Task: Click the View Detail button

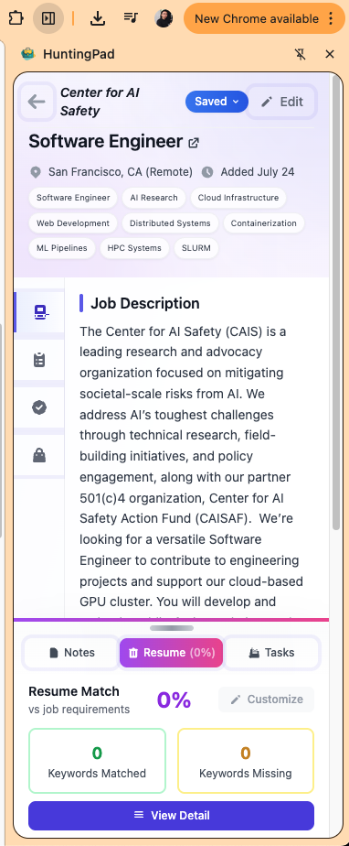Action: 171,815
